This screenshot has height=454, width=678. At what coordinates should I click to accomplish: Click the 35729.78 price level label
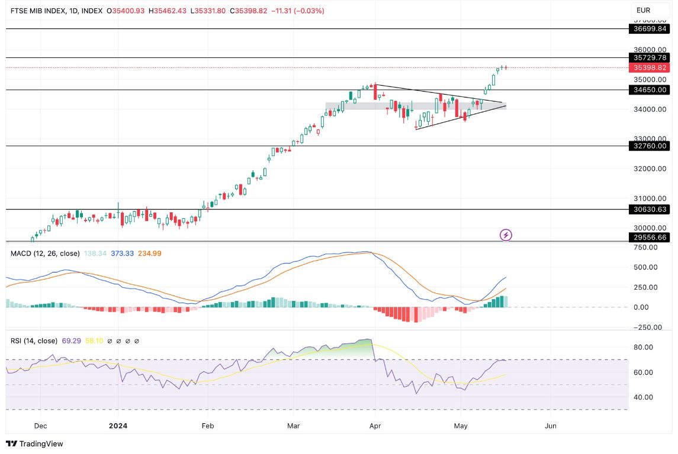(650, 58)
